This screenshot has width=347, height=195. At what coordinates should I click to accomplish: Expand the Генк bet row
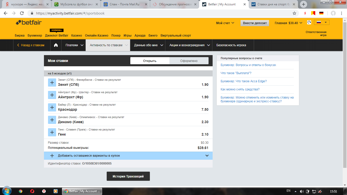[x=52, y=132]
